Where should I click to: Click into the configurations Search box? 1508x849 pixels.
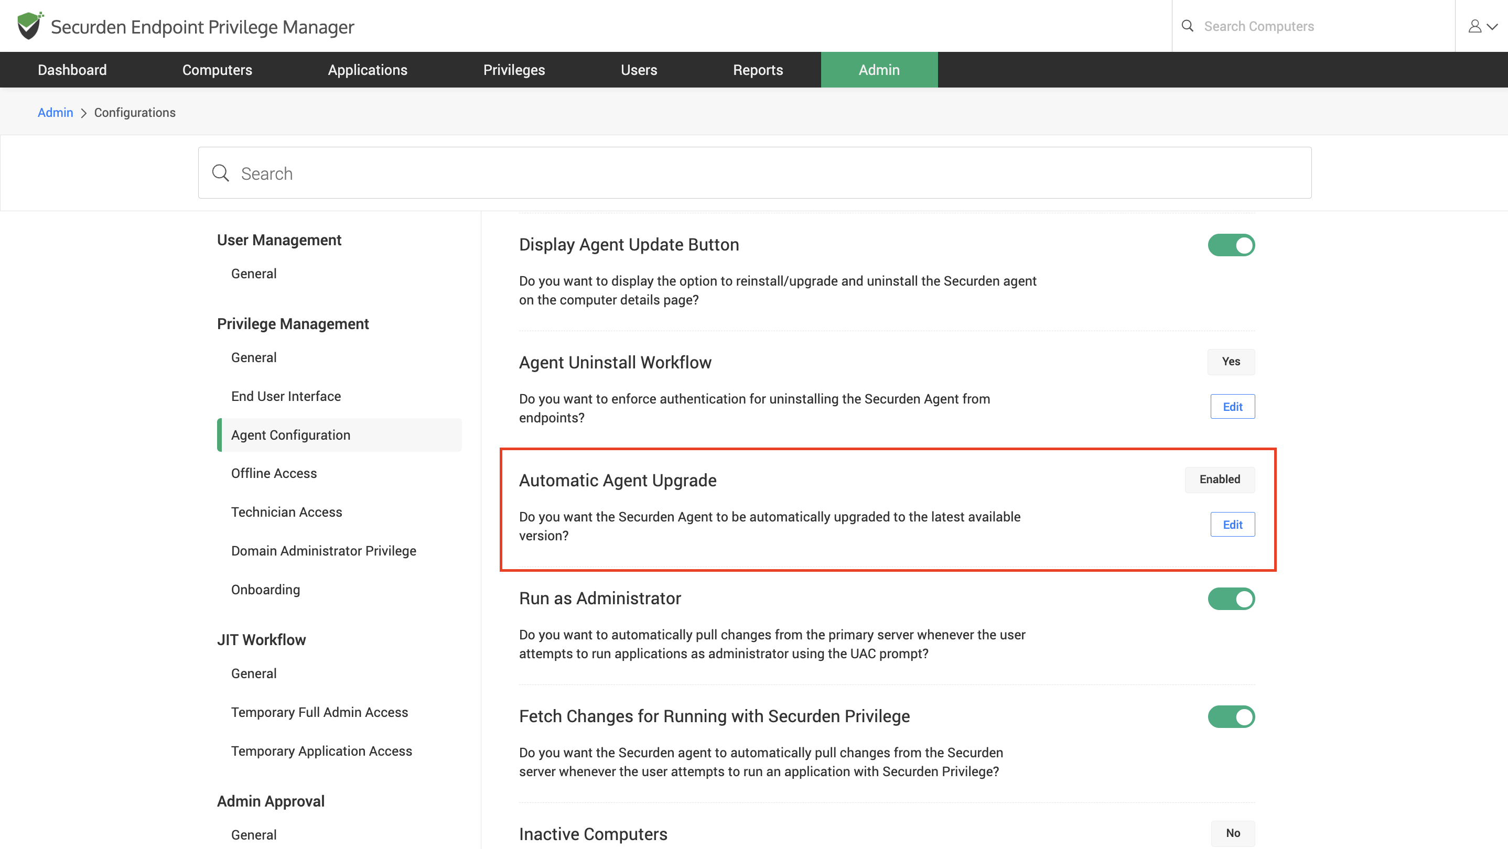pos(755,172)
